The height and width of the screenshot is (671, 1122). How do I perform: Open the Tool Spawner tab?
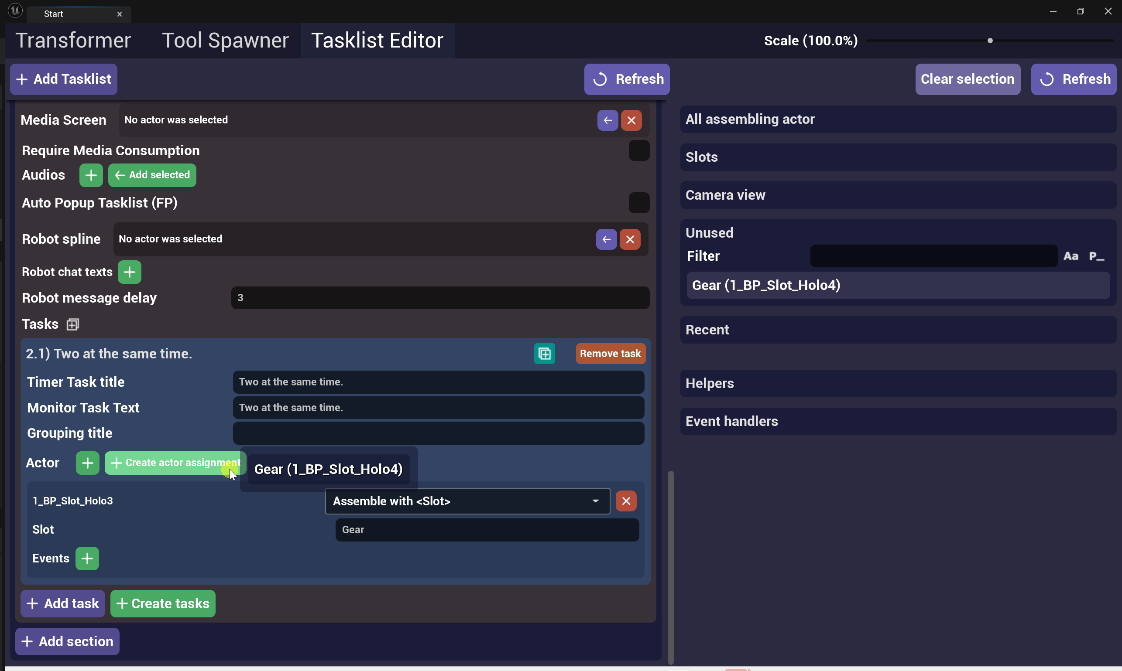225,41
